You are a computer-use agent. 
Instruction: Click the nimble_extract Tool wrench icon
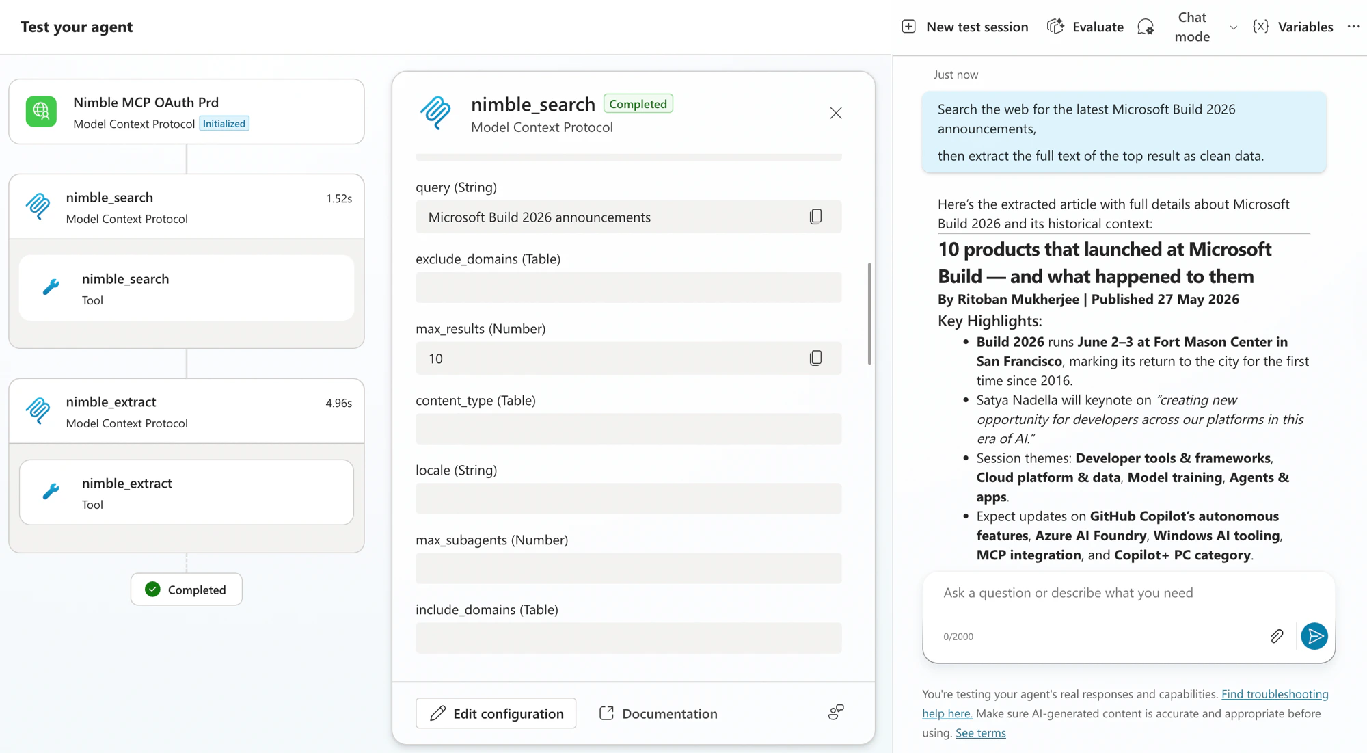(51, 492)
